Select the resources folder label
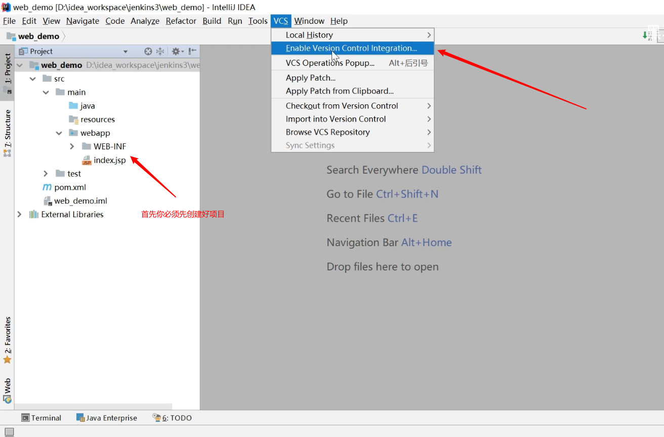 tap(98, 120)
